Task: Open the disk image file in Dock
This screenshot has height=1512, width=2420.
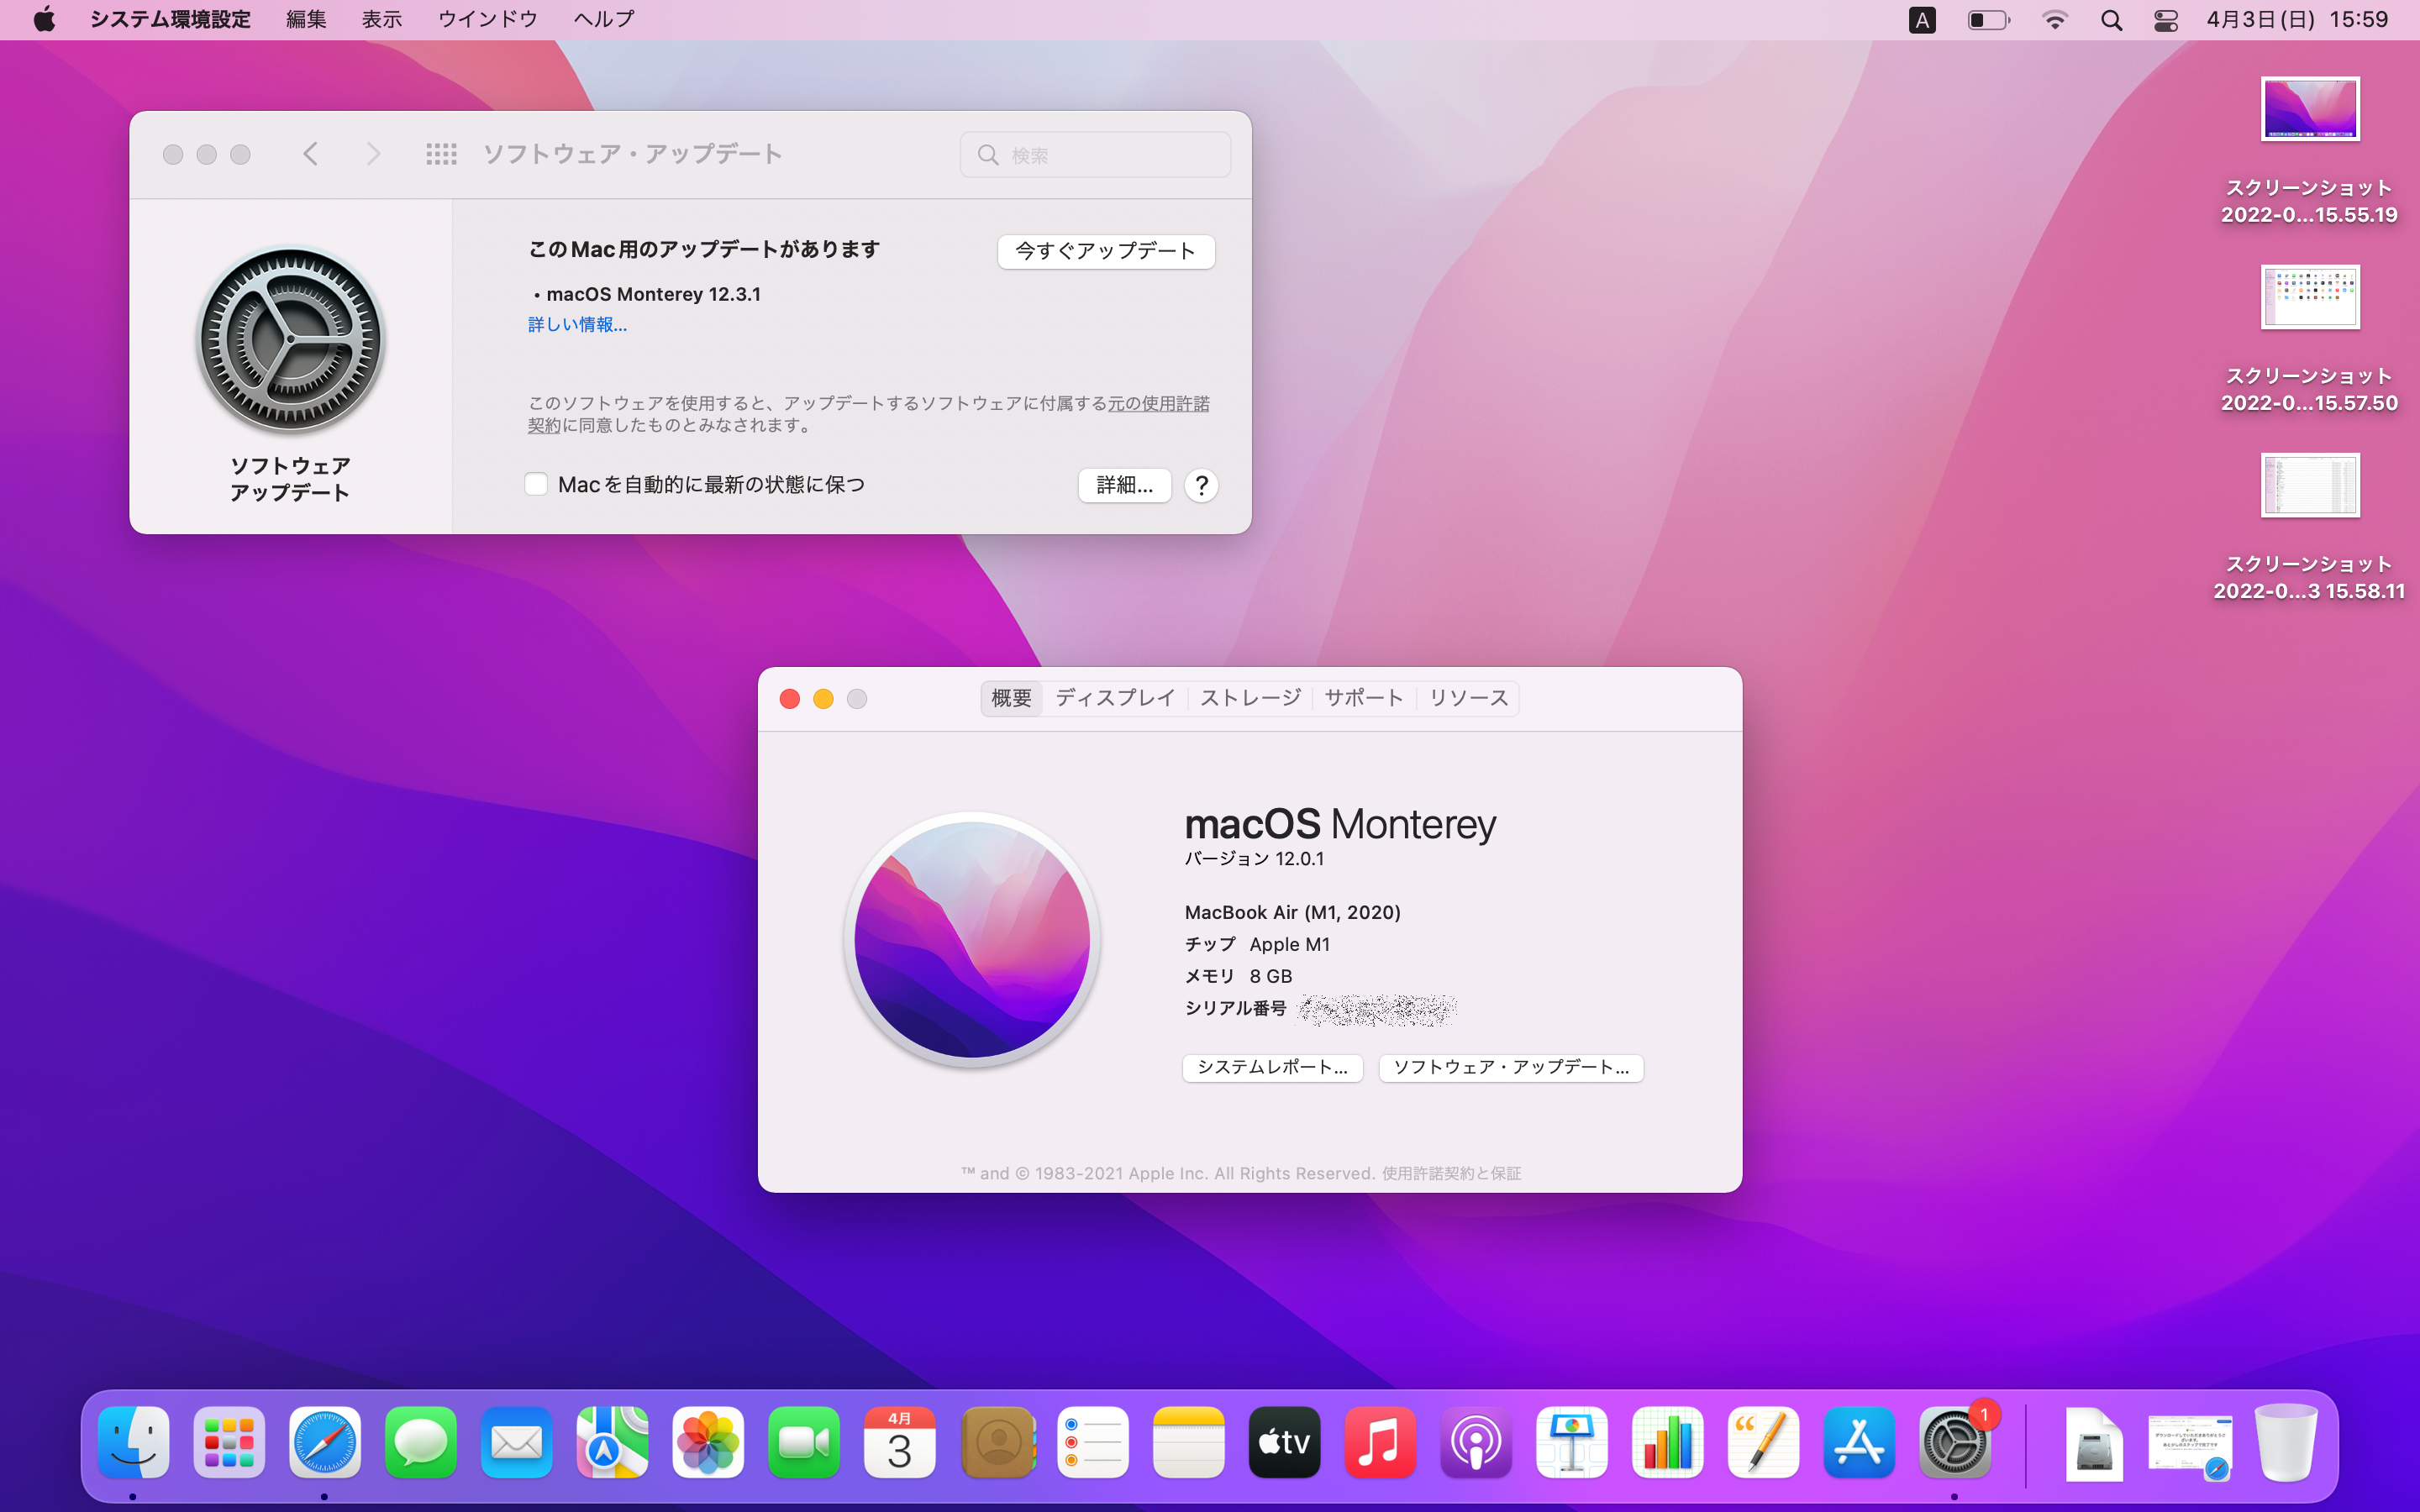Action: [2094, 1444]
